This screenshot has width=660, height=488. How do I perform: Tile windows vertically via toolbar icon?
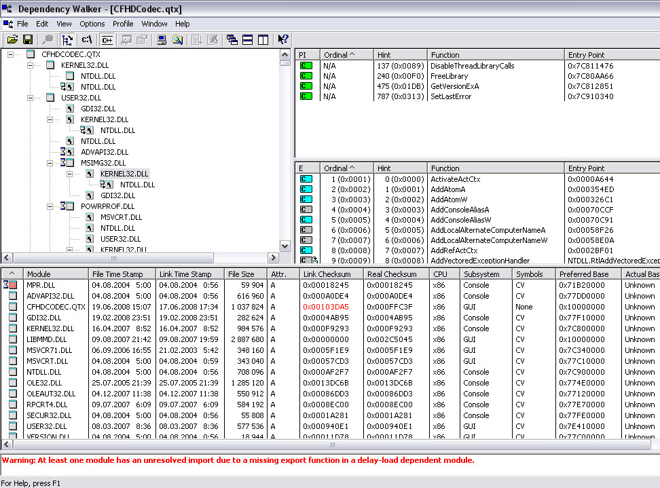tap(263, 40)
